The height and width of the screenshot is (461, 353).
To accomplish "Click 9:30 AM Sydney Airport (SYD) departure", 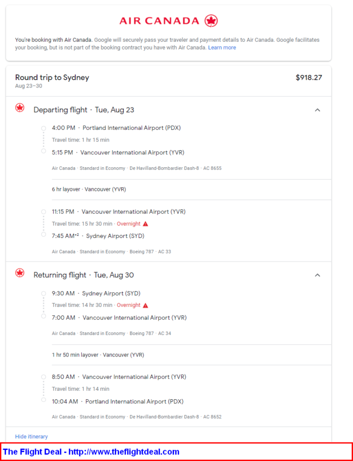I will (x=96, y=293).
